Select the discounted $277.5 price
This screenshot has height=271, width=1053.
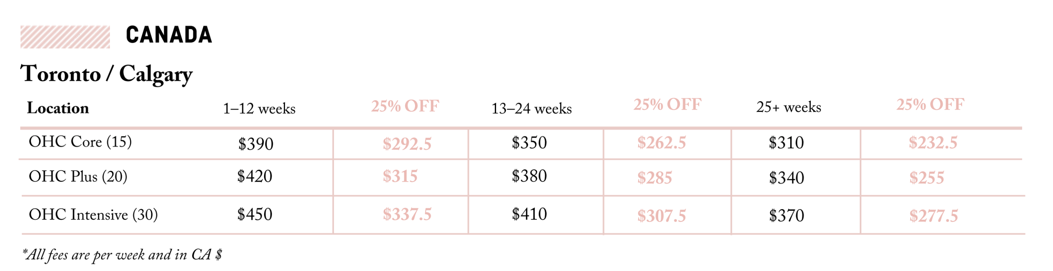[x=933, y=216]
